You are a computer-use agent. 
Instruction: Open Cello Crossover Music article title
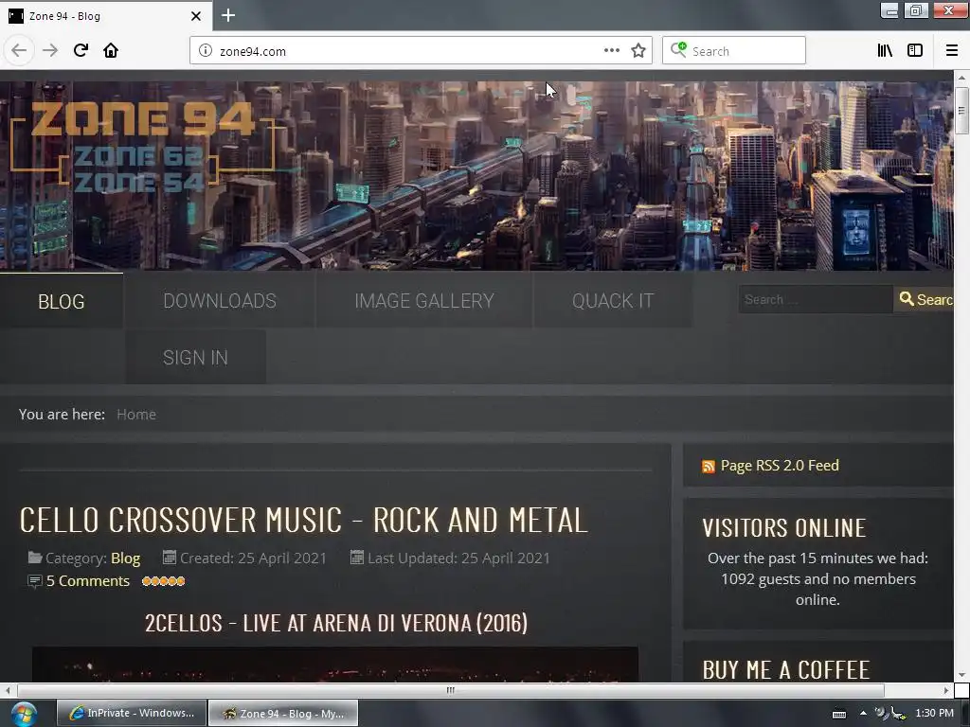tap(303, 520)
